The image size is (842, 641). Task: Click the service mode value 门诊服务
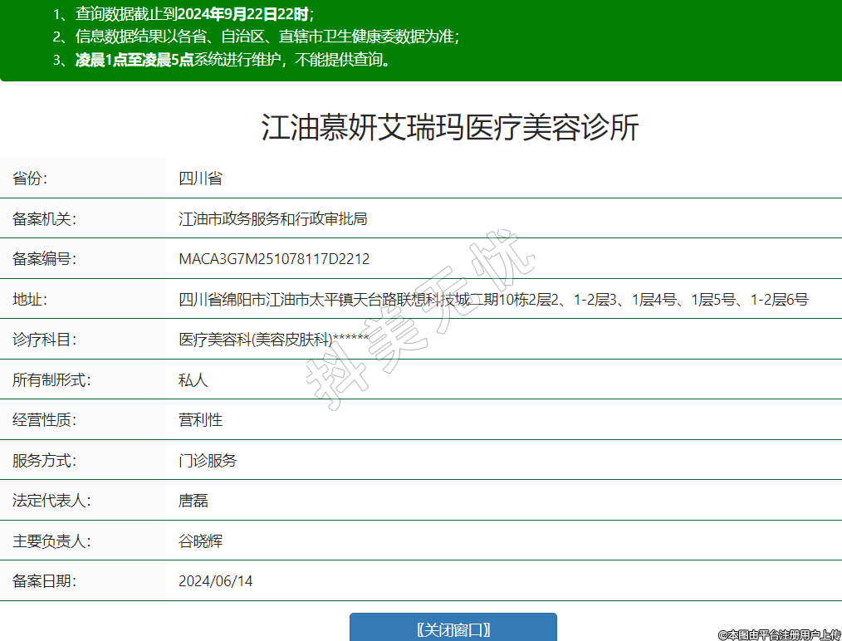point(208,461)
